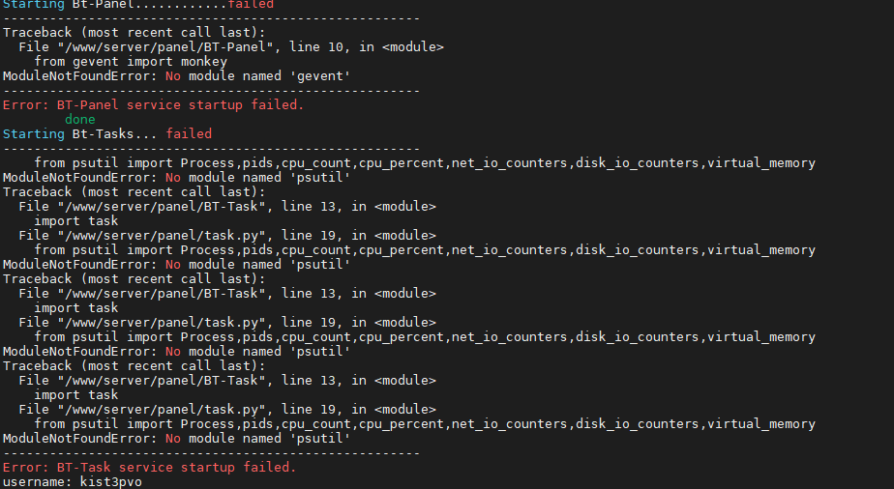The height and width of the screenshot is (489, 894).
Task: Click the last '/www/server/panel/BT-Task' path line
Action: click(x=162, y=381)
